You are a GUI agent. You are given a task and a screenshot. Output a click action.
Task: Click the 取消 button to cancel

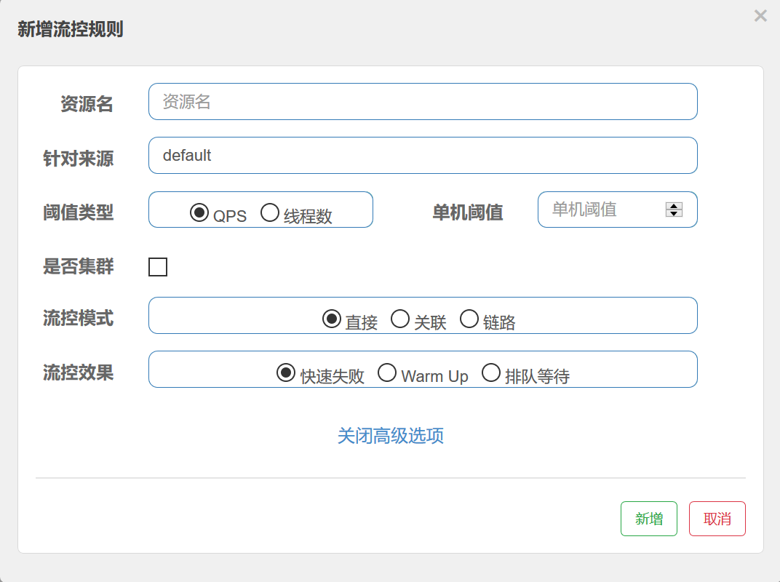(717, 518)
